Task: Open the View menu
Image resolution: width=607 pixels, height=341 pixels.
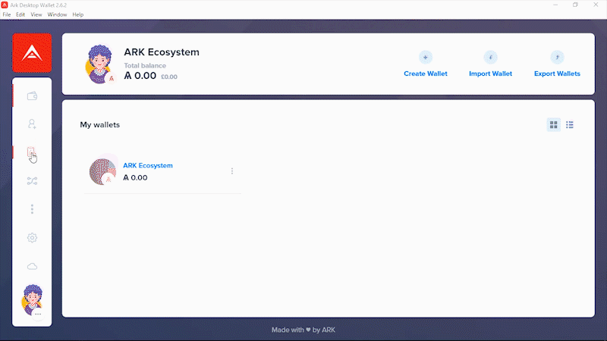Action: point(36,14)
